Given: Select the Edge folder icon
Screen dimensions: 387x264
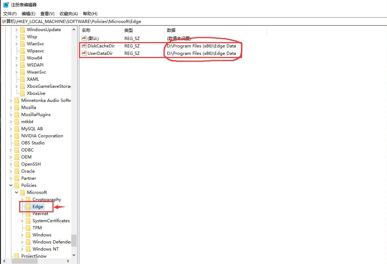Looking at the screenshot, I should click(x=28, y=207).
